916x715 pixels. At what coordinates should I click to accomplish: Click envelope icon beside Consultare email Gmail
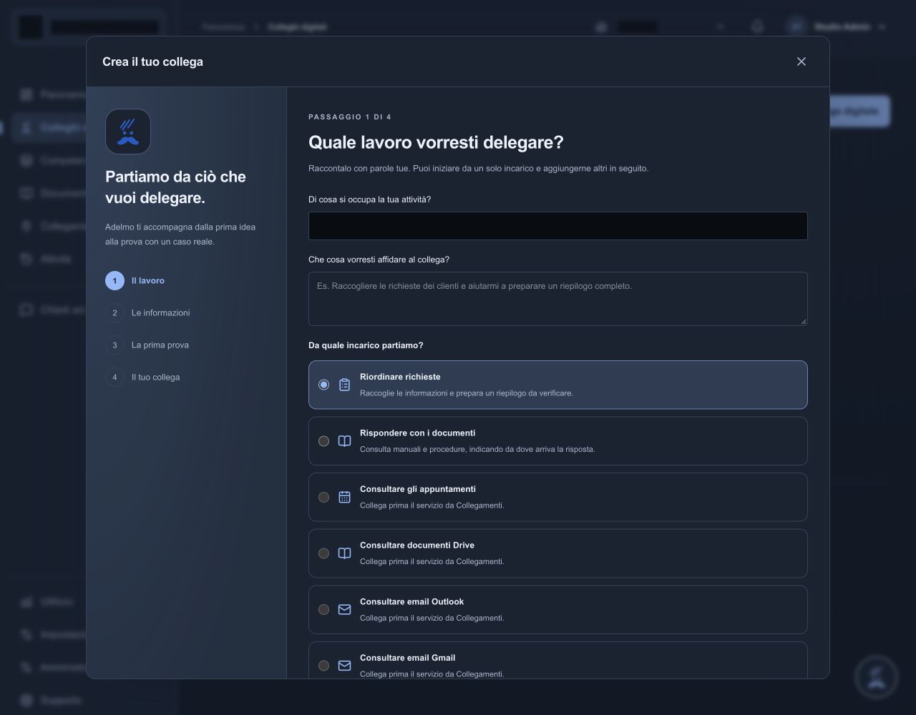[x=344, y=666]
